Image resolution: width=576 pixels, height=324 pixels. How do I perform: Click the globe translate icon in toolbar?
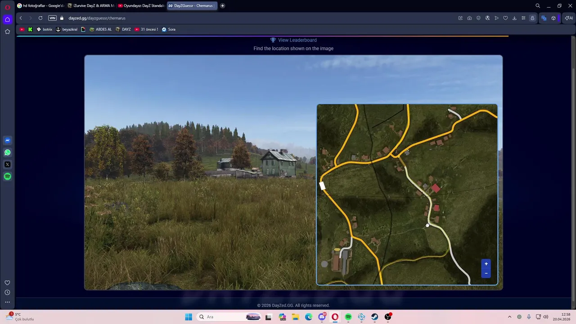click(x=487, y=18)
